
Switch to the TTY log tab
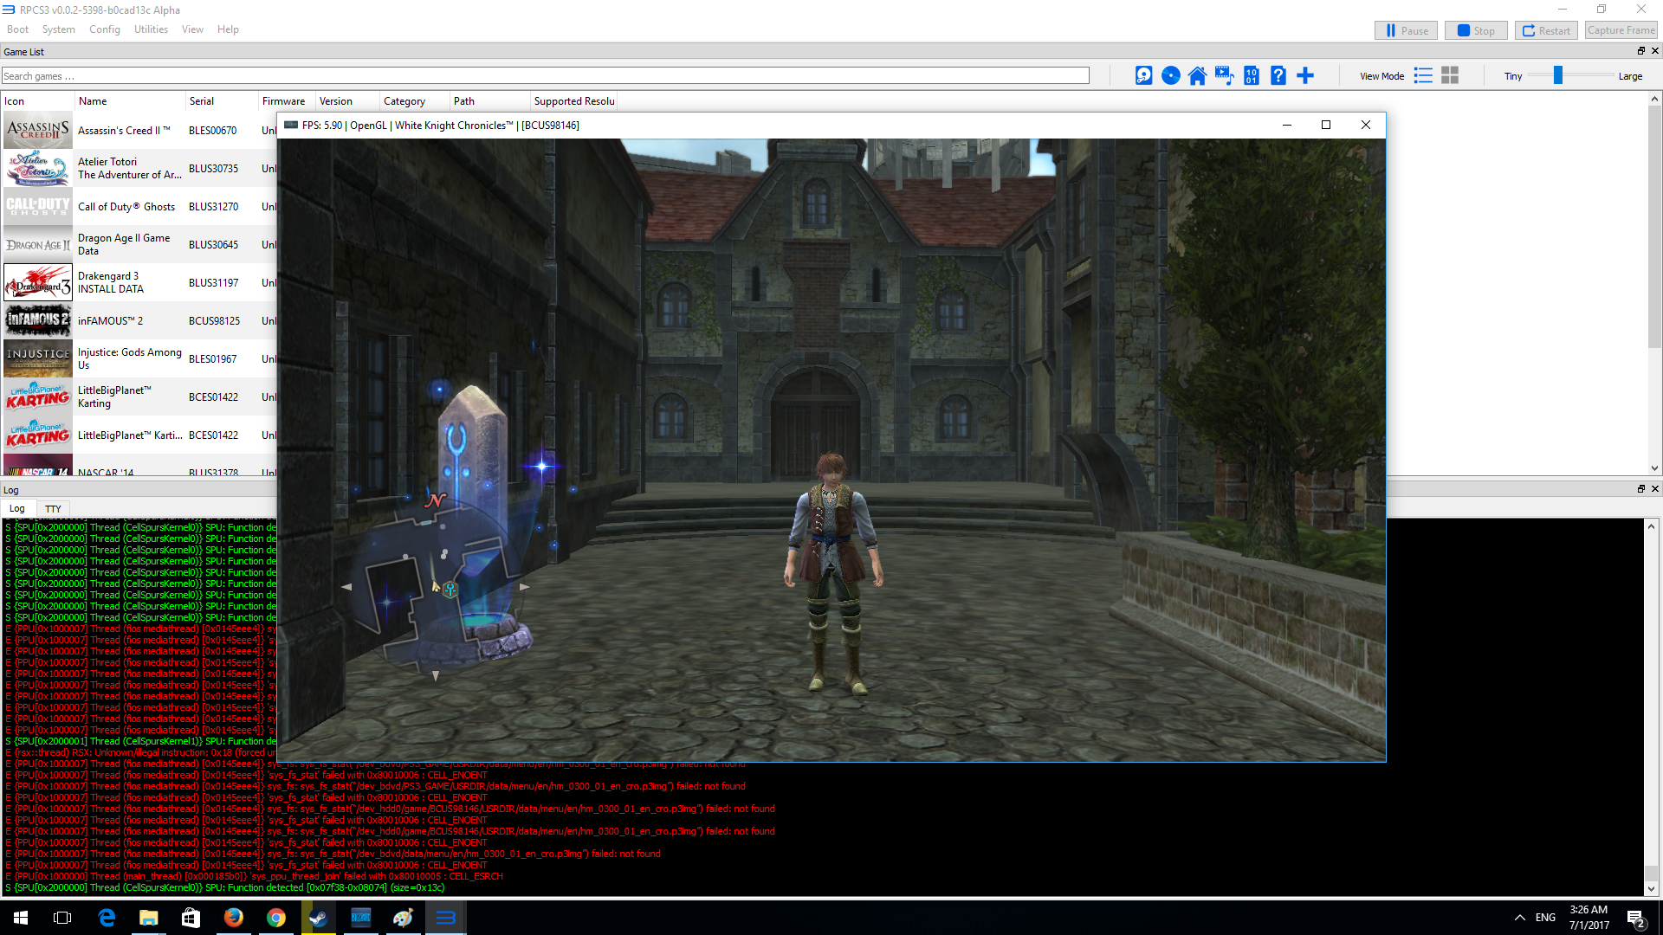tap(53, 509)
